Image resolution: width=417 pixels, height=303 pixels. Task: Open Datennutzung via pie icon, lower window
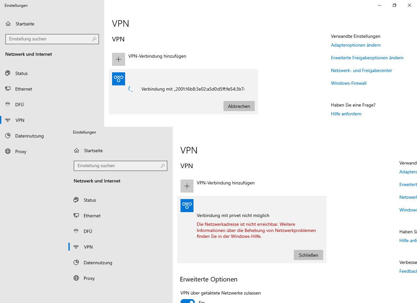pos(76,262)
